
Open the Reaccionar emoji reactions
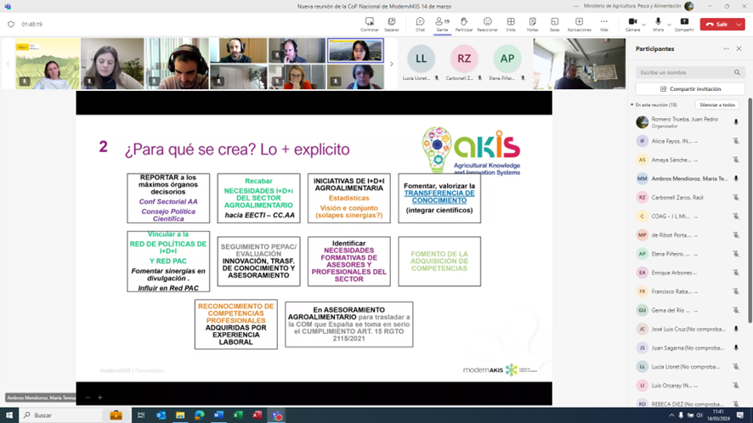tap(487, 24)
